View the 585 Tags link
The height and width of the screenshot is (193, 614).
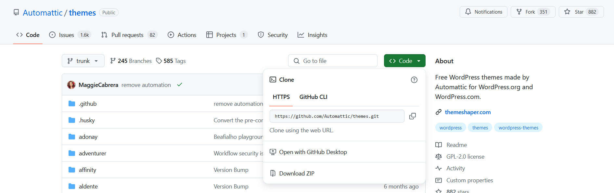pos(171,61)
